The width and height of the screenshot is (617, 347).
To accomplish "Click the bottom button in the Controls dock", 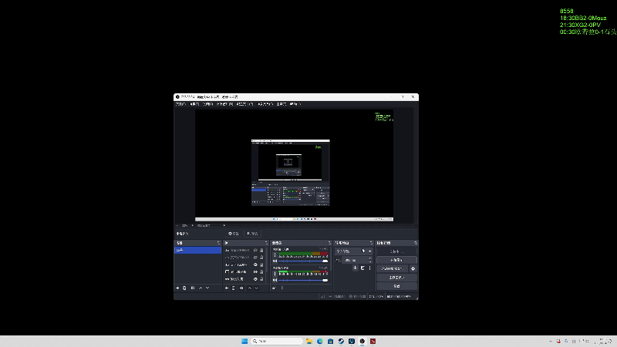I will click(x=396, y=286).
